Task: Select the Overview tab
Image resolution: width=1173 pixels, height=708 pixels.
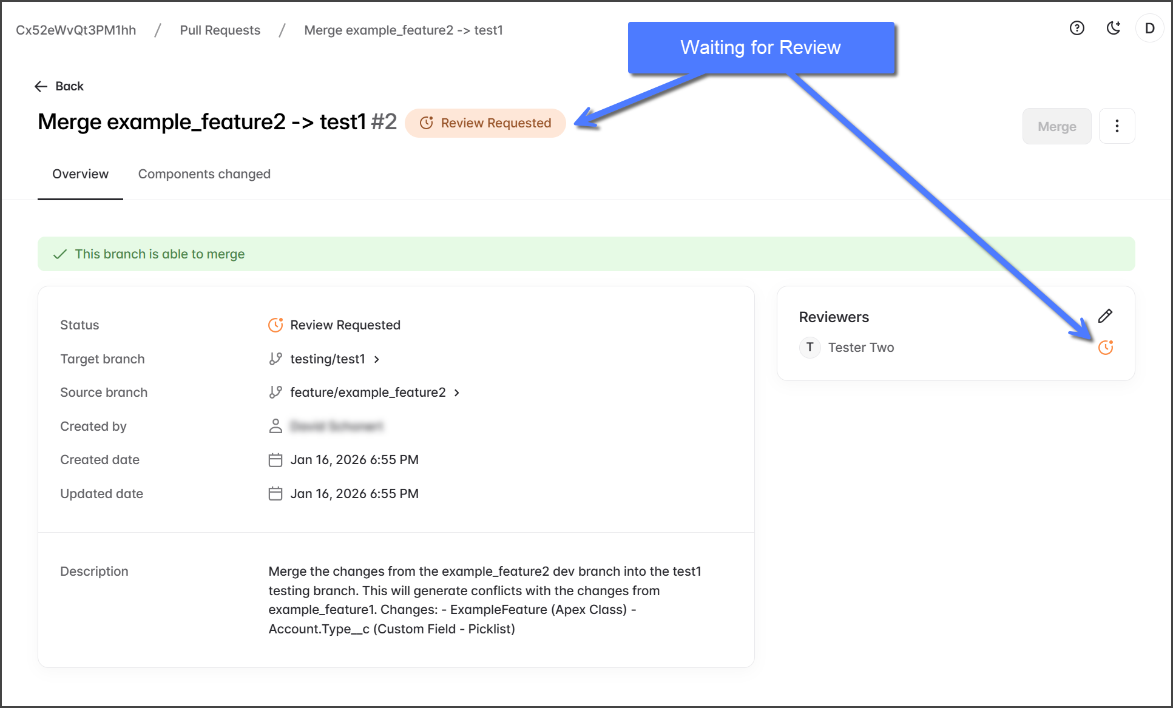Action: click(80, 174)
